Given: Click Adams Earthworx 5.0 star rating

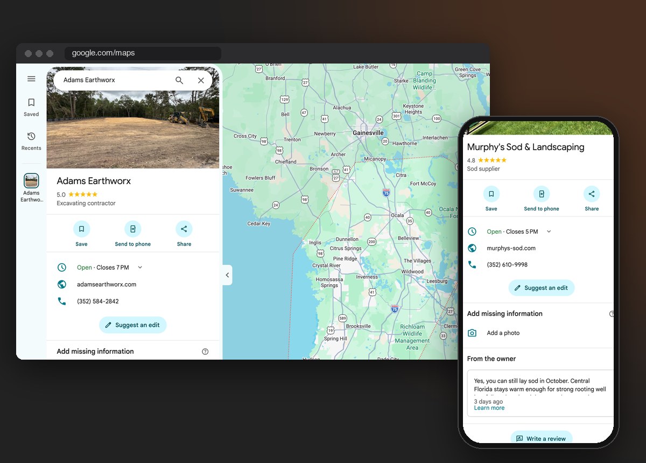Looking at the screenshot, I should (77, 194).
